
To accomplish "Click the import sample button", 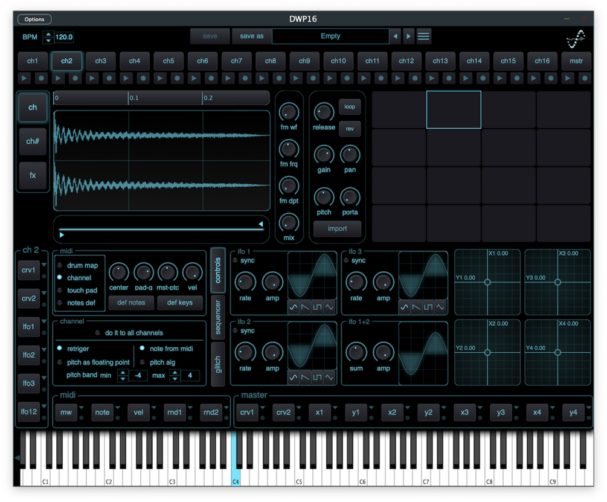I will pos(337,229).
